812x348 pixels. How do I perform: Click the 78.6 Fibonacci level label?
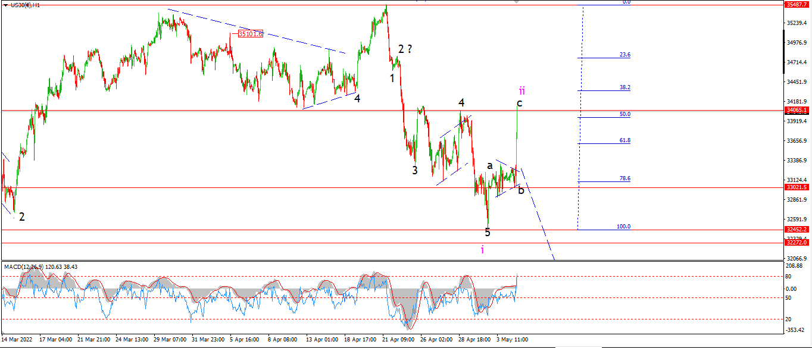(624, 178)
